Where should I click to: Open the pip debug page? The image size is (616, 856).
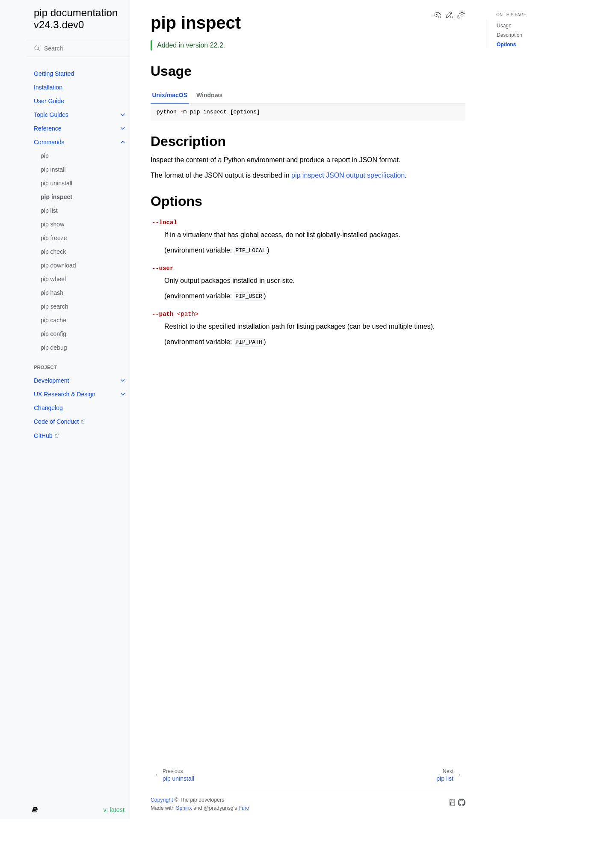tap(53, 348)
